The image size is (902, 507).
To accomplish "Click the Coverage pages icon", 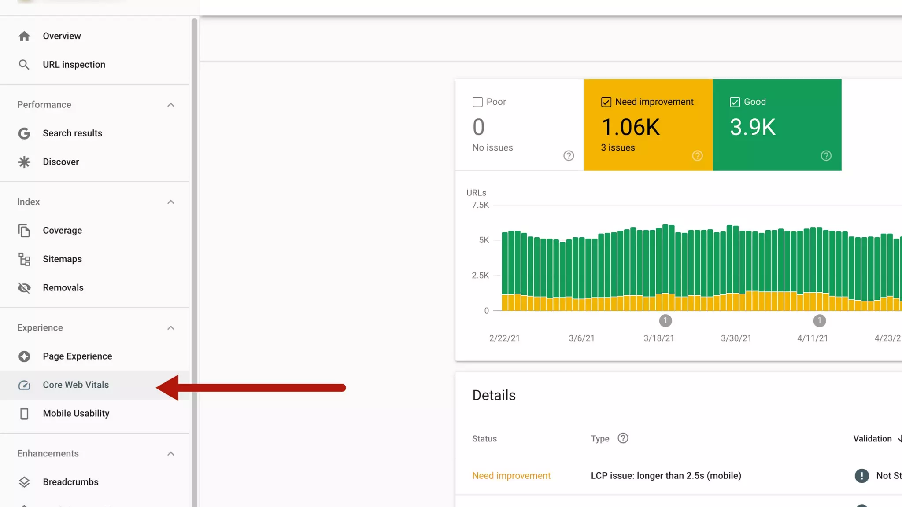I will [24, 231].
